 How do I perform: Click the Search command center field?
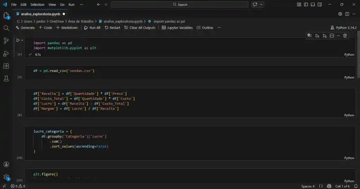180,4
